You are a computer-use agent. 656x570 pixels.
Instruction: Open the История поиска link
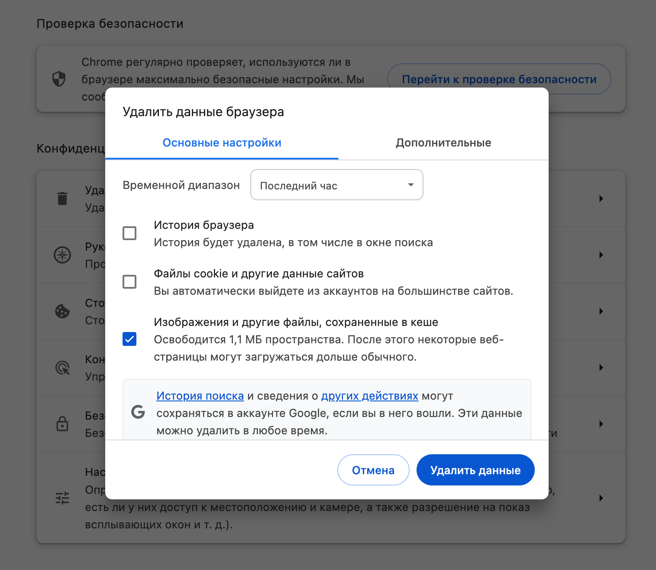pyautogui.click(x=200, y=396)
